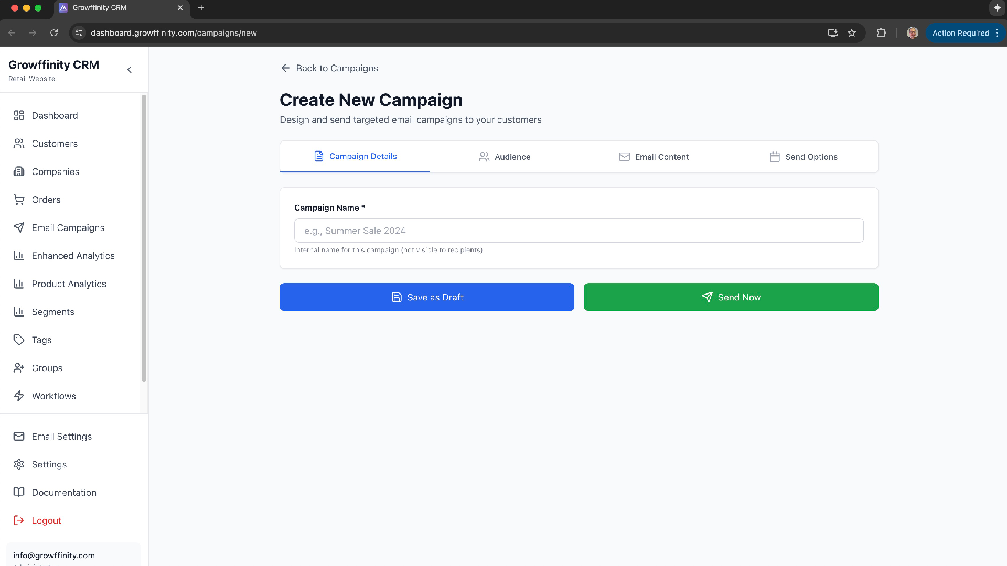The height and width of the screenshot is (566, 1007).
Task: Click the Back to Campaigns link
Action: tap(329, 68)
